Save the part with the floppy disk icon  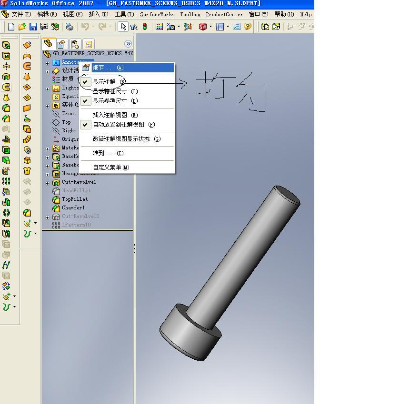point(33,27)
